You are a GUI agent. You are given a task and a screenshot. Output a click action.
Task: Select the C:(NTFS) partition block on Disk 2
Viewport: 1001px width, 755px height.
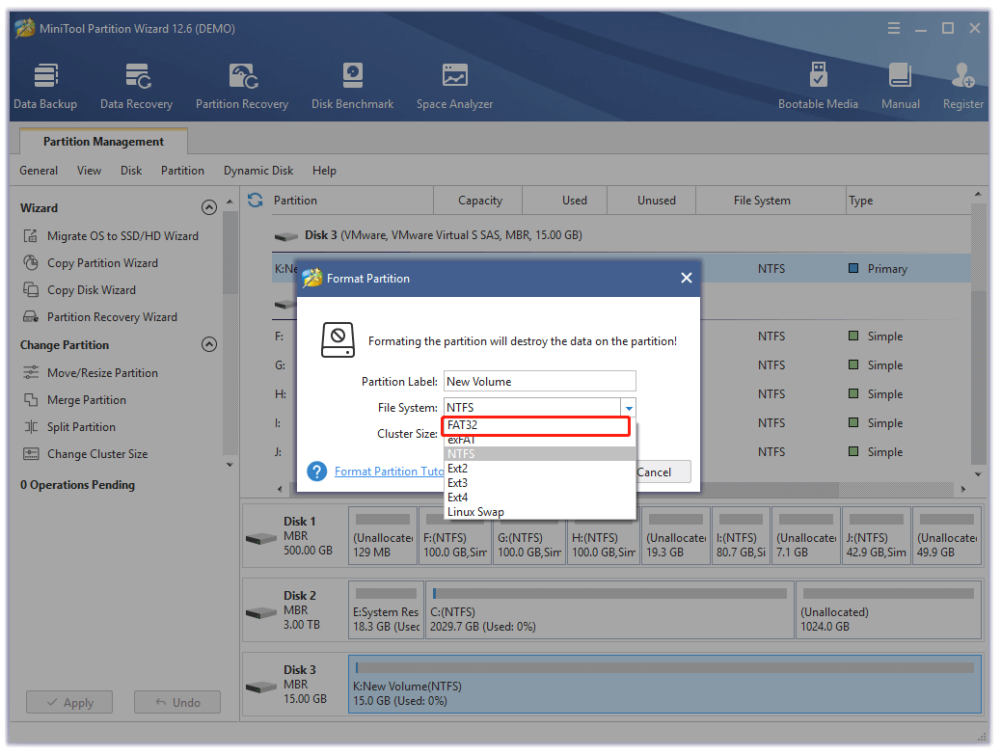point(609,609)
